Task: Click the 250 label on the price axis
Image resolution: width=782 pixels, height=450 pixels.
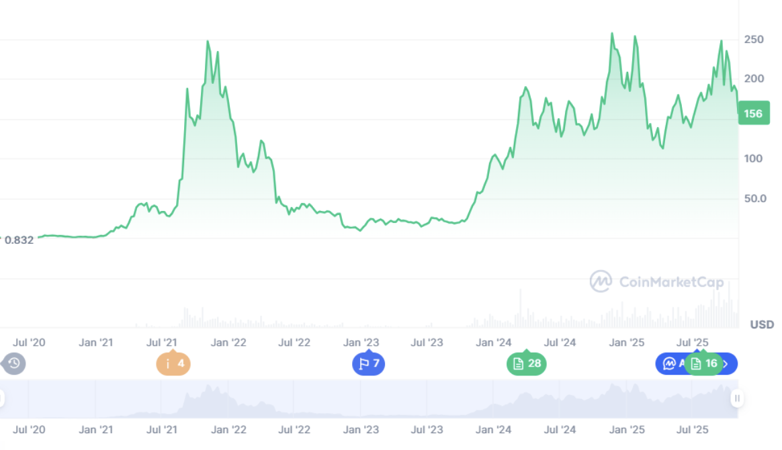Action: point(754,40)
